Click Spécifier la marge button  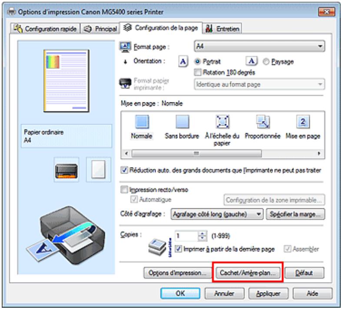296,214
